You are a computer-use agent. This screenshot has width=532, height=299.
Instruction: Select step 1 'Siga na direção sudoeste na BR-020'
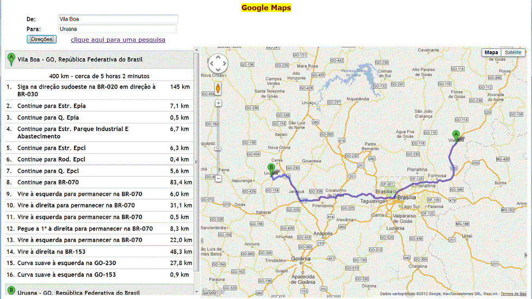[100, 90]
